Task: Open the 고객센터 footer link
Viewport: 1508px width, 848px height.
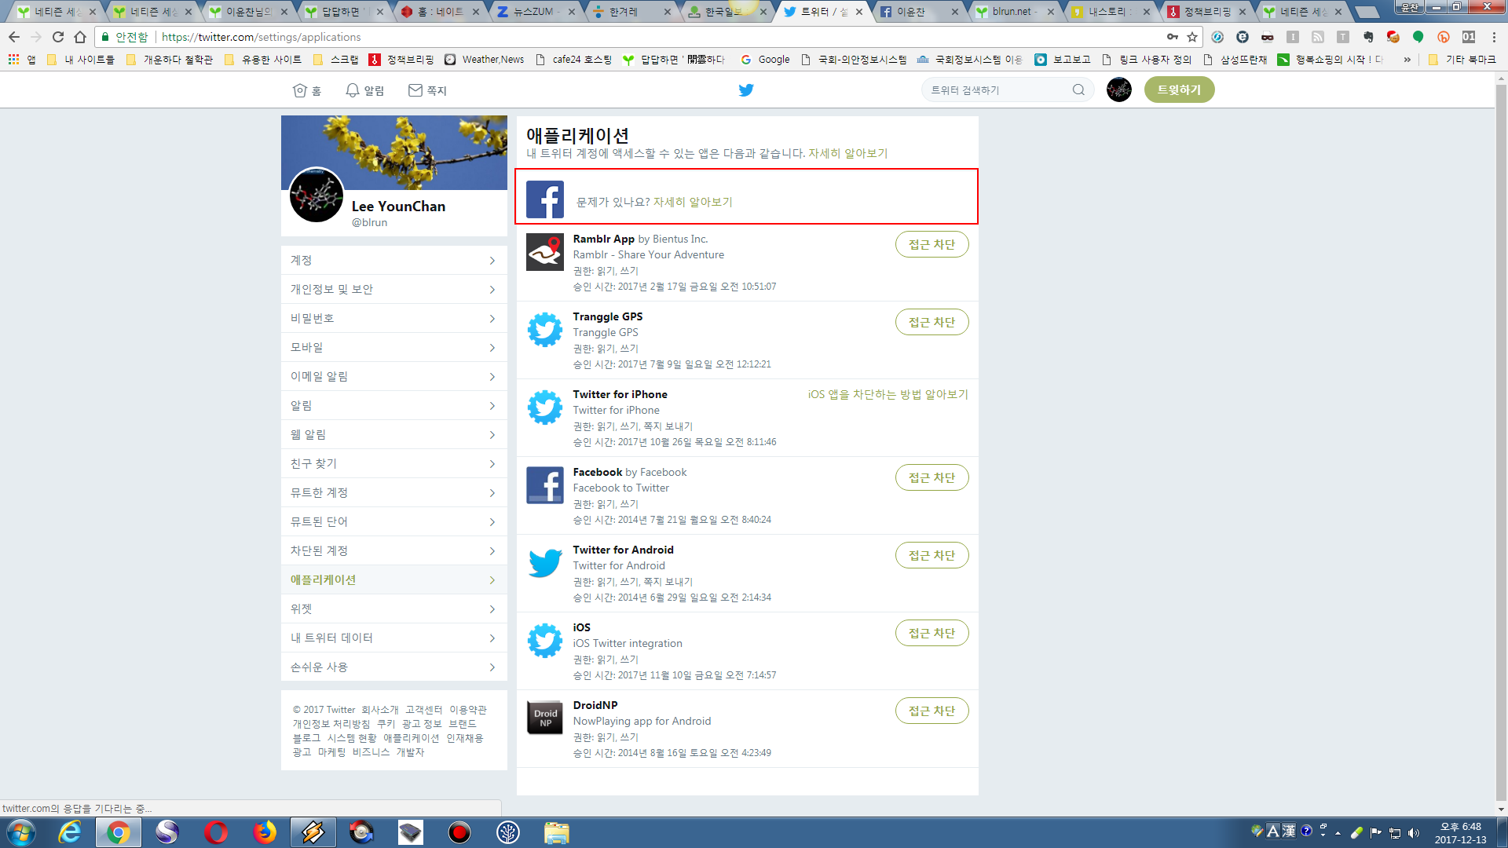Action: point(423,710)
